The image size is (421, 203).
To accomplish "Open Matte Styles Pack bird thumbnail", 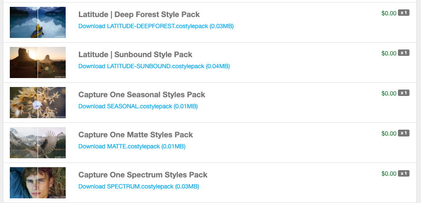I will 38,142.
